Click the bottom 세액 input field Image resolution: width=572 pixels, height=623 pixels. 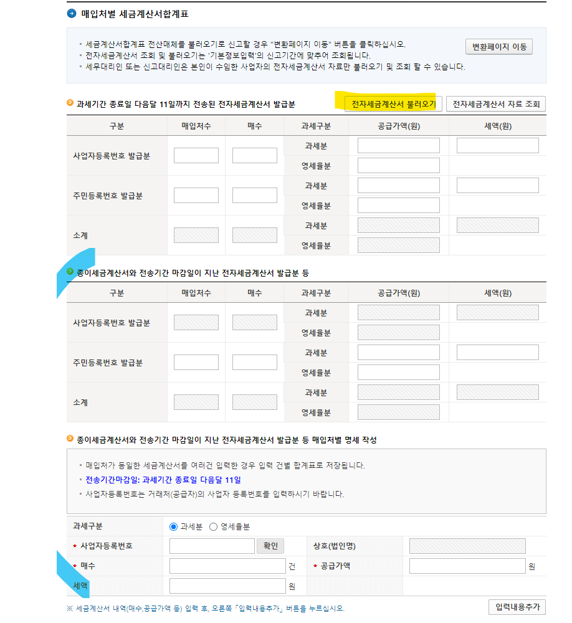tap(226, 586)
